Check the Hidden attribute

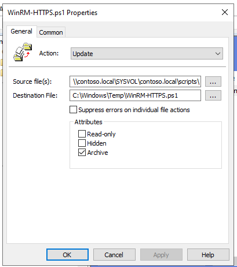pos(82,143)
